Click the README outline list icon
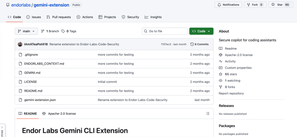Screen dimensions: 297x137 click(208, 113)
